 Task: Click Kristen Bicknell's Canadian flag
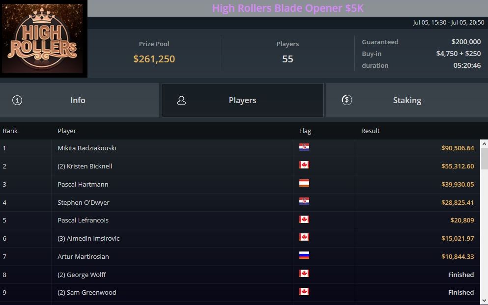click(304, 166)
